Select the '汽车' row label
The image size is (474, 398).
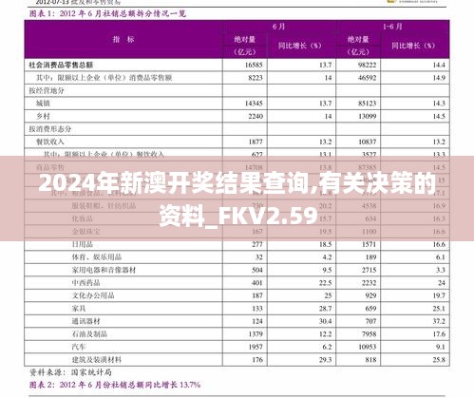[x=79, y=347]
